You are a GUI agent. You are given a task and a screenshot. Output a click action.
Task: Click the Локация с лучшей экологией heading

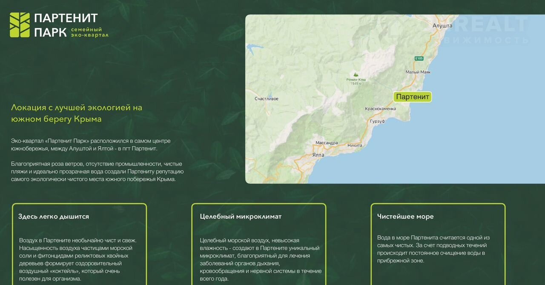(77, 113)
